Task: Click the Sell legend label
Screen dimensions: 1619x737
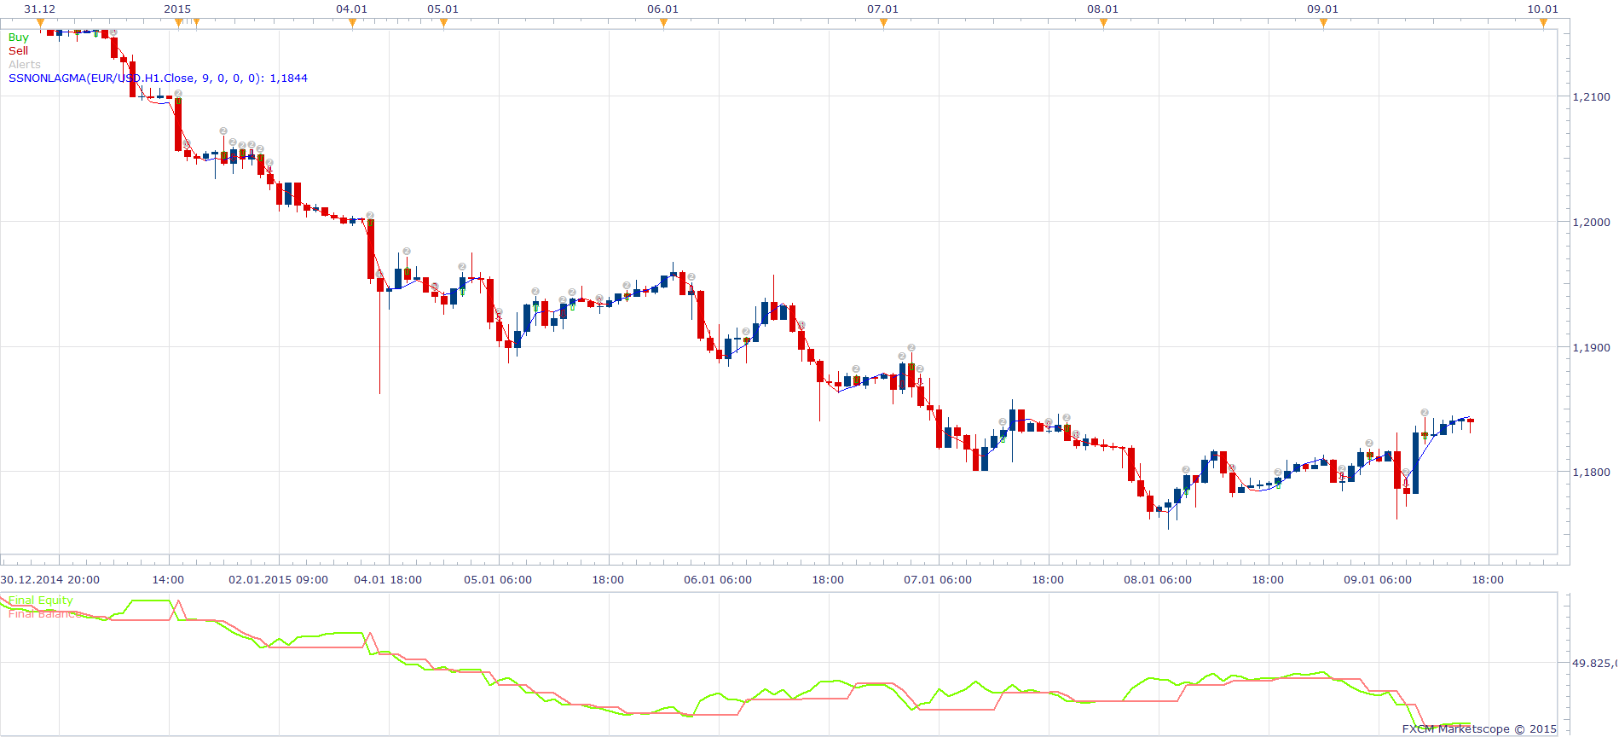Action: point(18,51)
